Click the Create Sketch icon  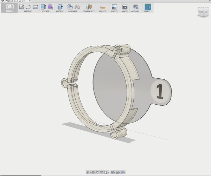[21, 7]
